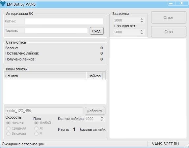Increase the Кол-во лайков count

(102, 117)
